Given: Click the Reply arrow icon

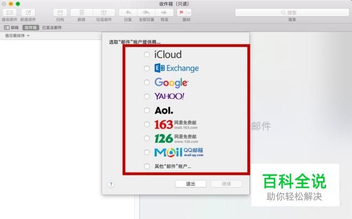Looking at the screenshot, I should tap(128, 13).
